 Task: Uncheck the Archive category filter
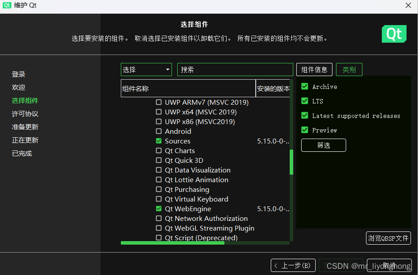[304, 86]
